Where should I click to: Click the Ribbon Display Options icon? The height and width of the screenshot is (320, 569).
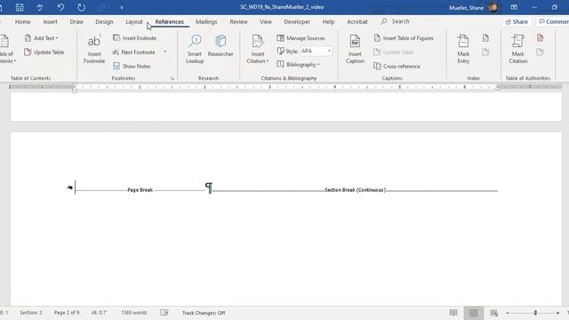click(514, 7)
